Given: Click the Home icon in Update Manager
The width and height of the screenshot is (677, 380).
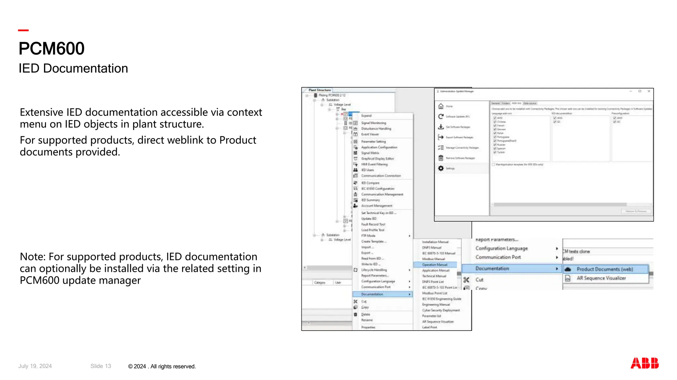Looking at the screenshot, I should 441,106.
